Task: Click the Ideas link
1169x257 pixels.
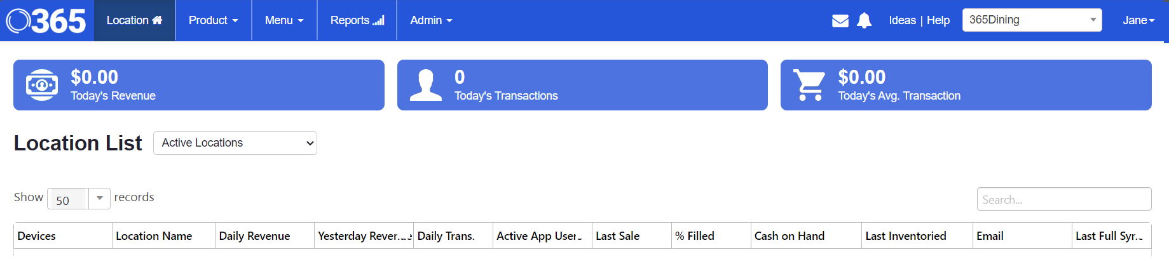Action: [902, 20]
